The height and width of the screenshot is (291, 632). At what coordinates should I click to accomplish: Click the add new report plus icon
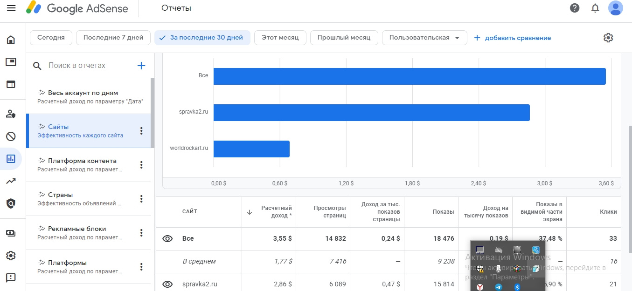click(141, 66)
